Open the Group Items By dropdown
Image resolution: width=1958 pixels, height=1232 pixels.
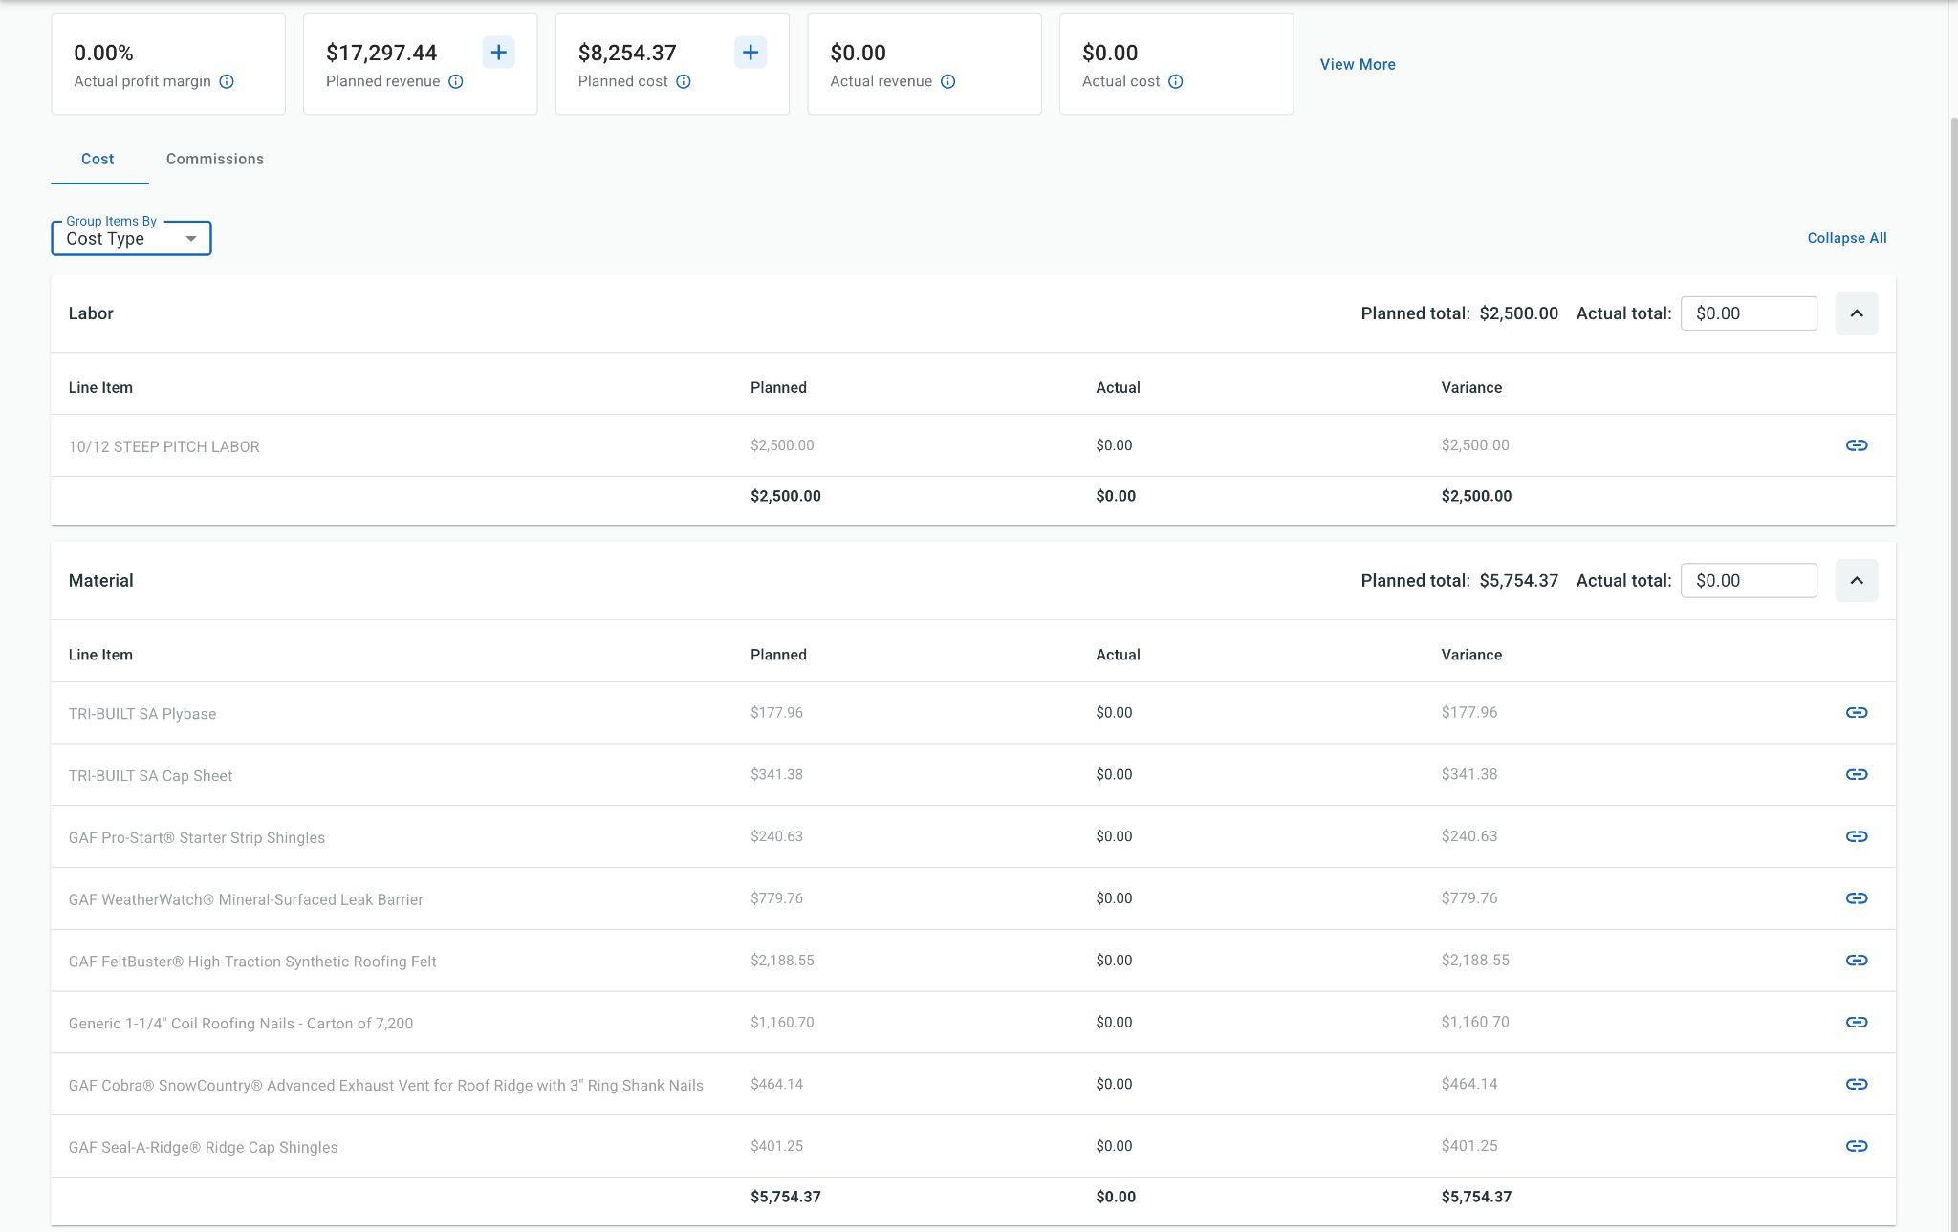(x=131, y=239)
